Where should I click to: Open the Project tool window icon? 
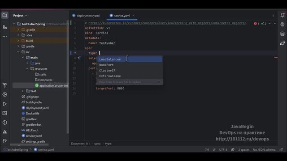[5, 15]
